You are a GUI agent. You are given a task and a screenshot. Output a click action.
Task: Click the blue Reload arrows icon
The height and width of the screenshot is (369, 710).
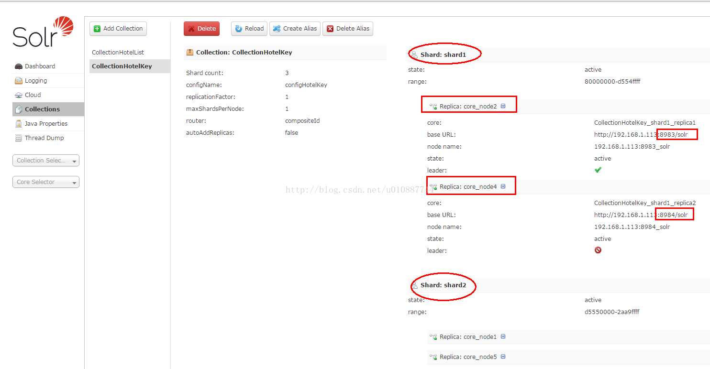[x=239, y=29]
